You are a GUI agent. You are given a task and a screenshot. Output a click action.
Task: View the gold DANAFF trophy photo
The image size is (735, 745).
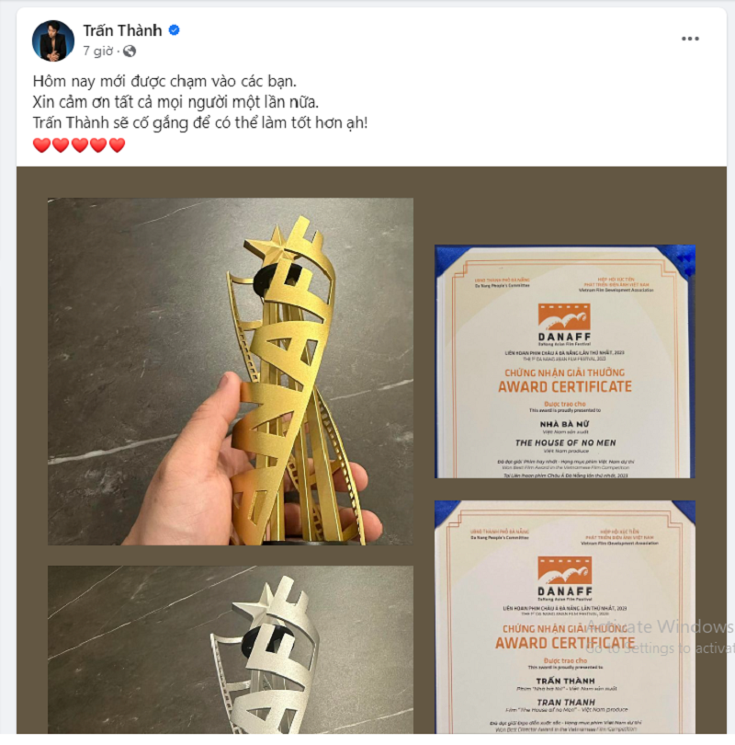coord(231,372)
